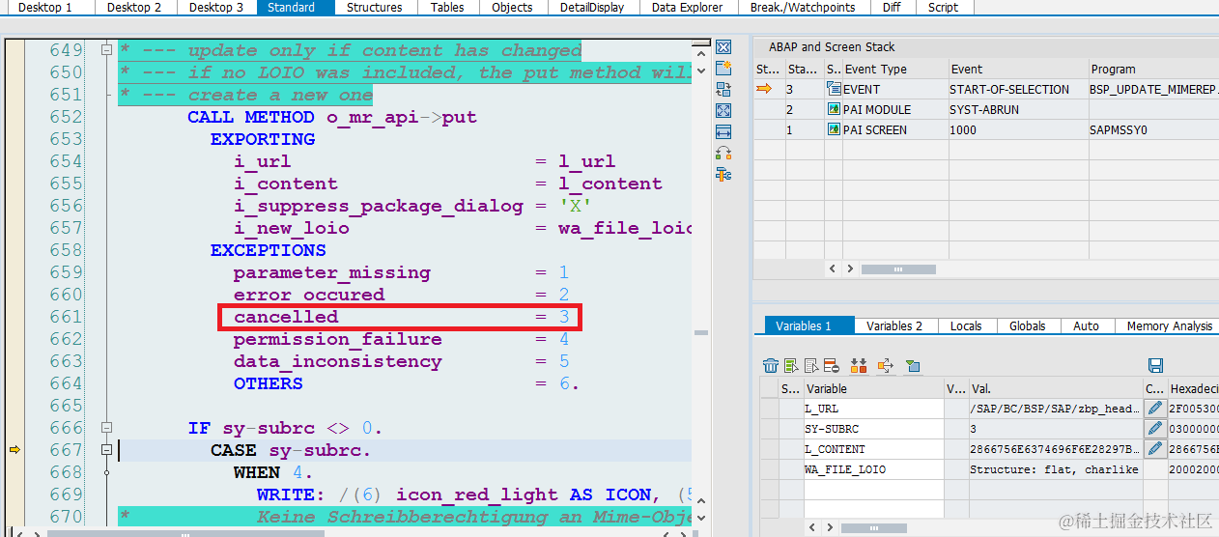This screenshot has width=1219, height=537.
Task: Click the yellow arrow in stack row 3
Action: coord(764,89)
